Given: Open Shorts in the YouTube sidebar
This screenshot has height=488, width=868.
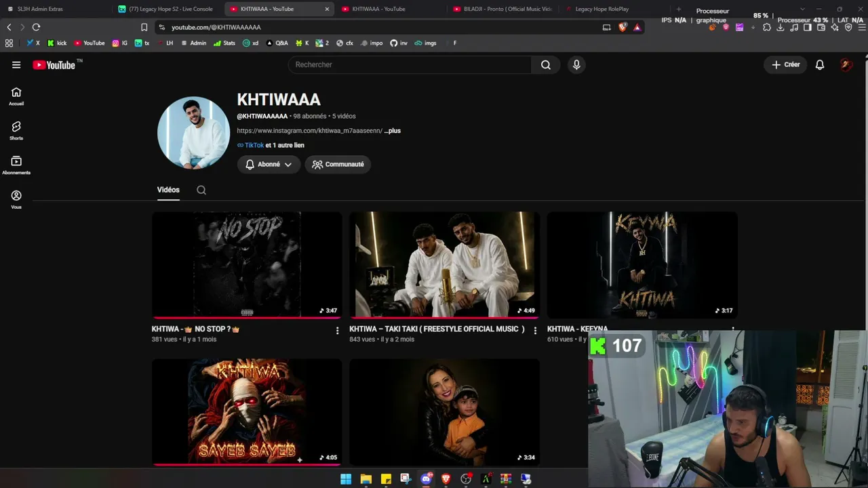Looking at the screenshot, I should [16, 131].
